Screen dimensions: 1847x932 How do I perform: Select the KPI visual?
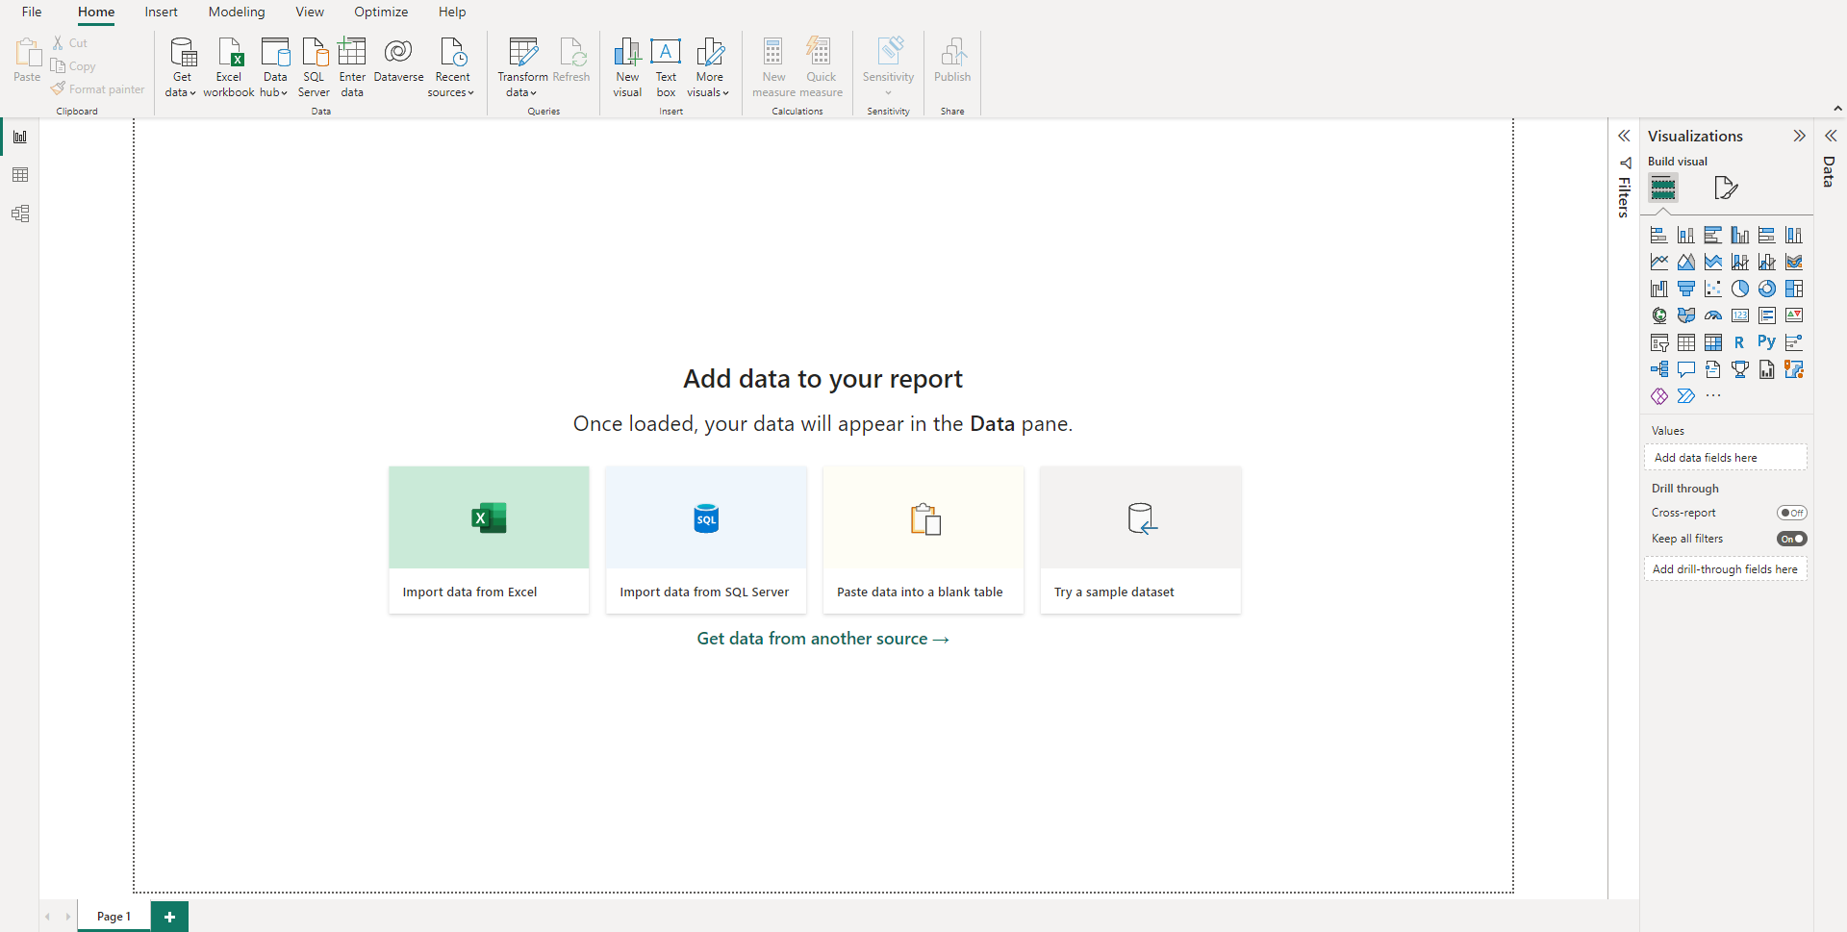[1794, 315]
